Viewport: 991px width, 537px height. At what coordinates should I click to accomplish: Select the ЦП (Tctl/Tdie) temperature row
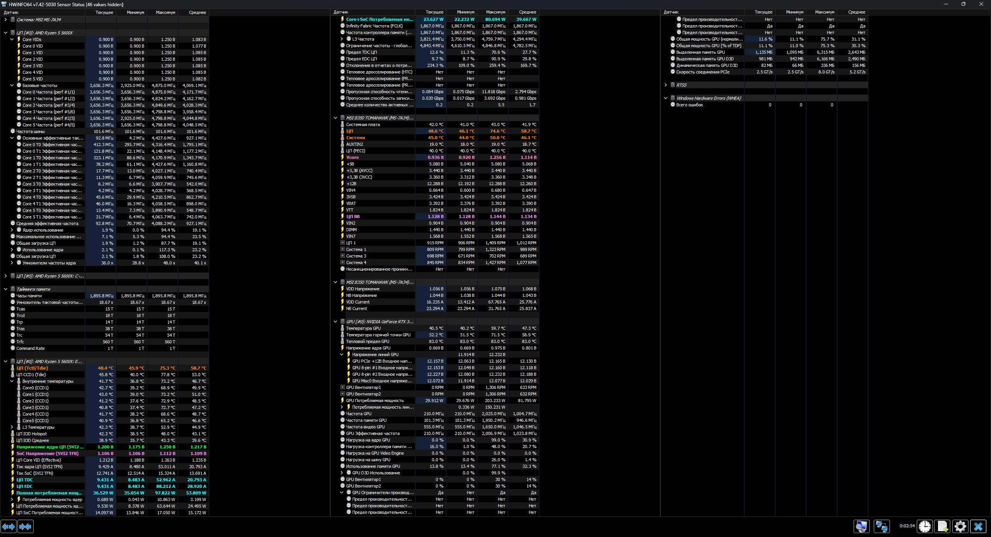[32, 368]
